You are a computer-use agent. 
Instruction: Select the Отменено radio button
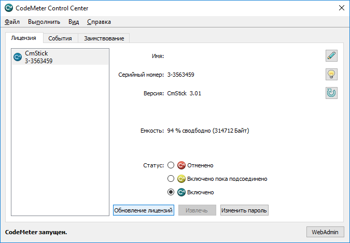tap(171, 165)
